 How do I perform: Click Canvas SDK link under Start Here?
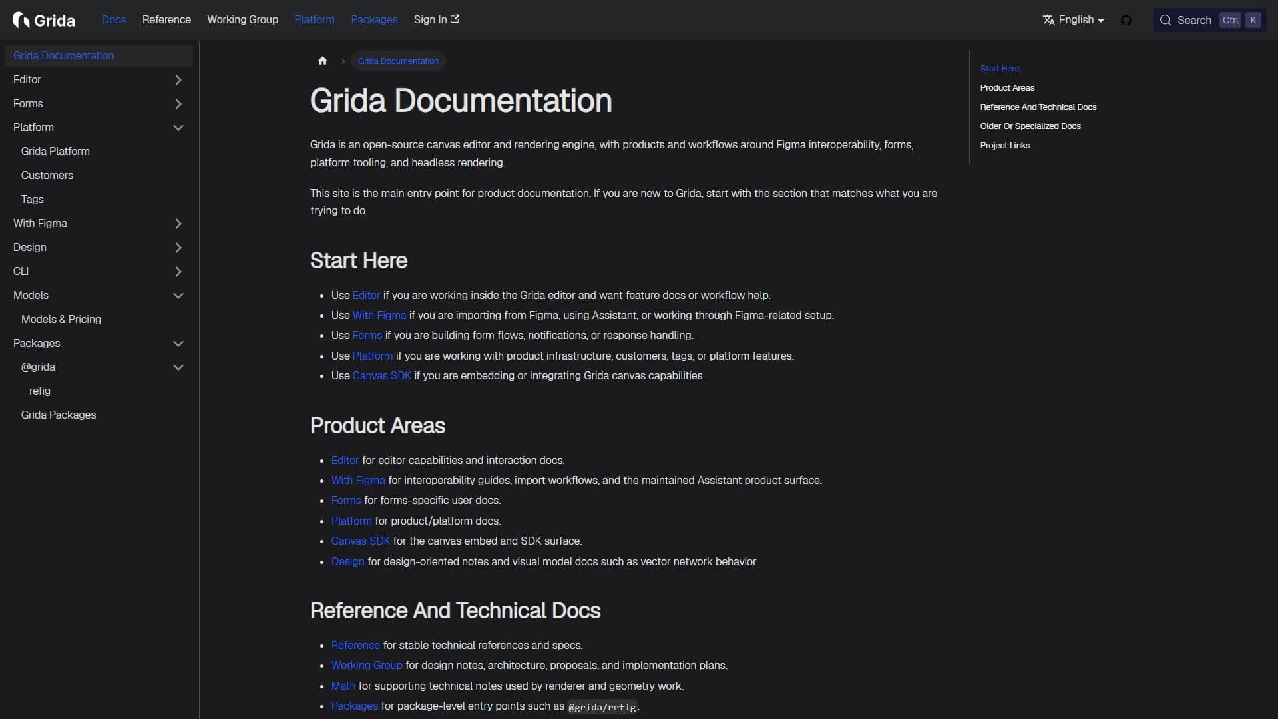382,376
